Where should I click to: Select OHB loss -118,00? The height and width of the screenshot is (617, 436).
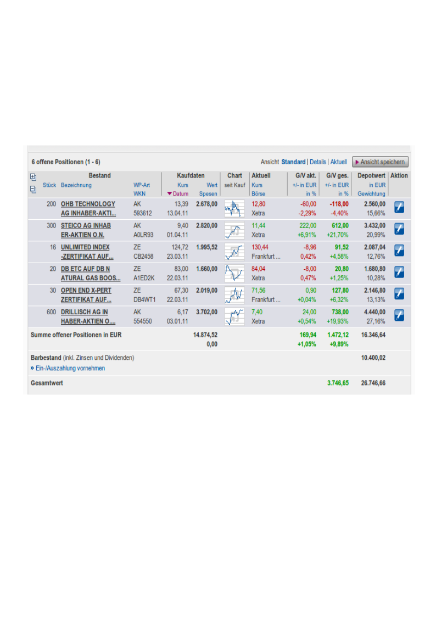click(339, 204)
